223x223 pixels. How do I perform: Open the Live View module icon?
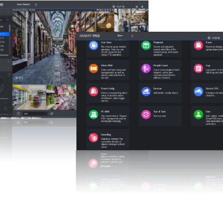(x=93, y=45)
